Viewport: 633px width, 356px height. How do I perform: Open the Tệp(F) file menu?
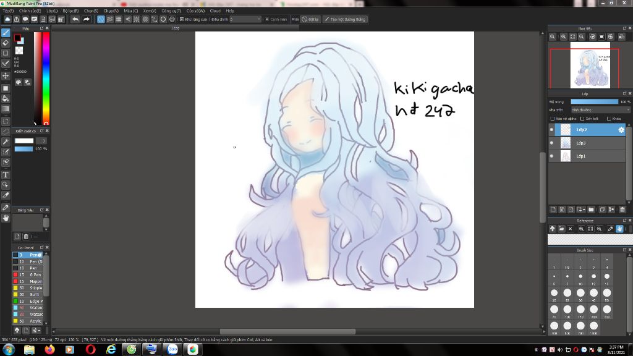8,11
